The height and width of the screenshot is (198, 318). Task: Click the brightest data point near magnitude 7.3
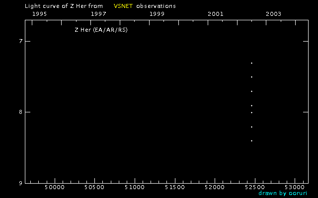point(252,63)
